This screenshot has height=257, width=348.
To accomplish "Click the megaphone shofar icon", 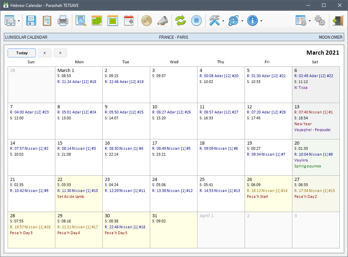I will coord(163,21).
